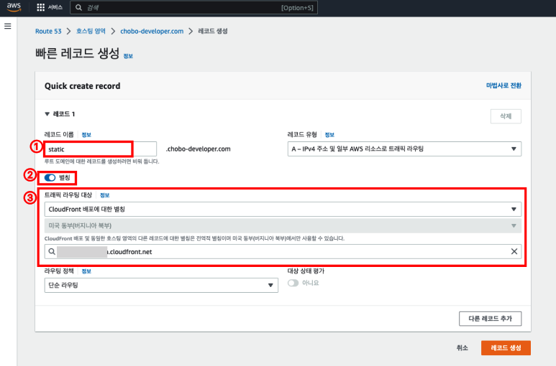Open the 호스팅 영역 breadcrumb link
The height and width of the screenshot is (366, 556).
91,31
